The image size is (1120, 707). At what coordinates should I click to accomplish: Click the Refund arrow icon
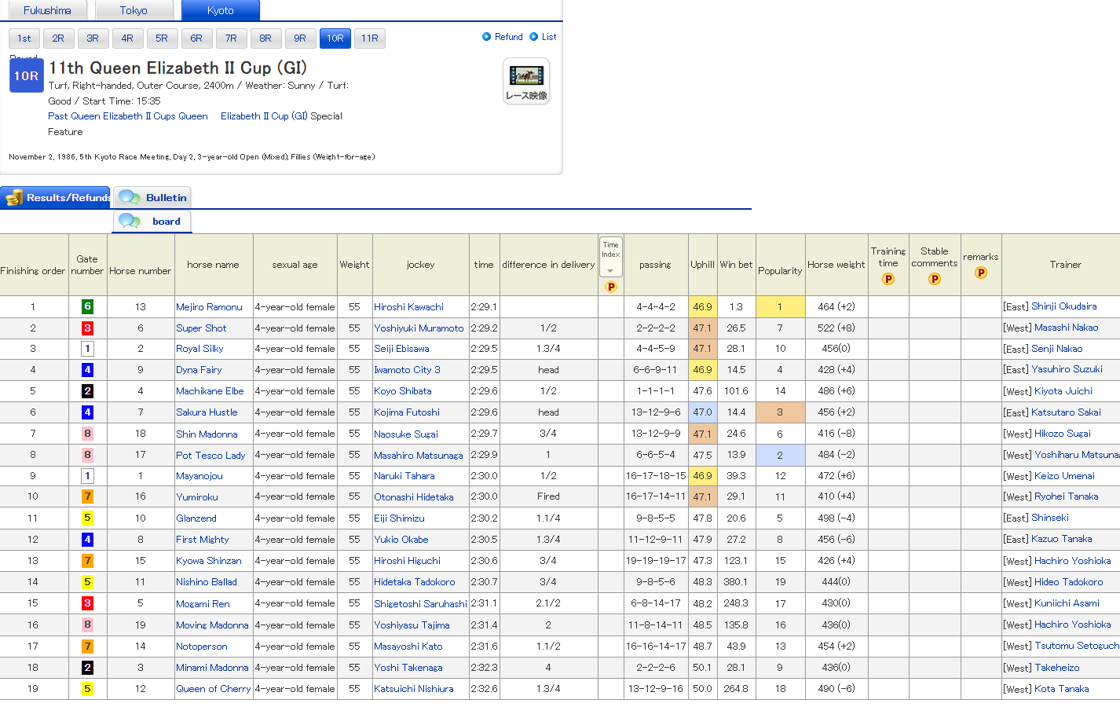click(487, 37)
